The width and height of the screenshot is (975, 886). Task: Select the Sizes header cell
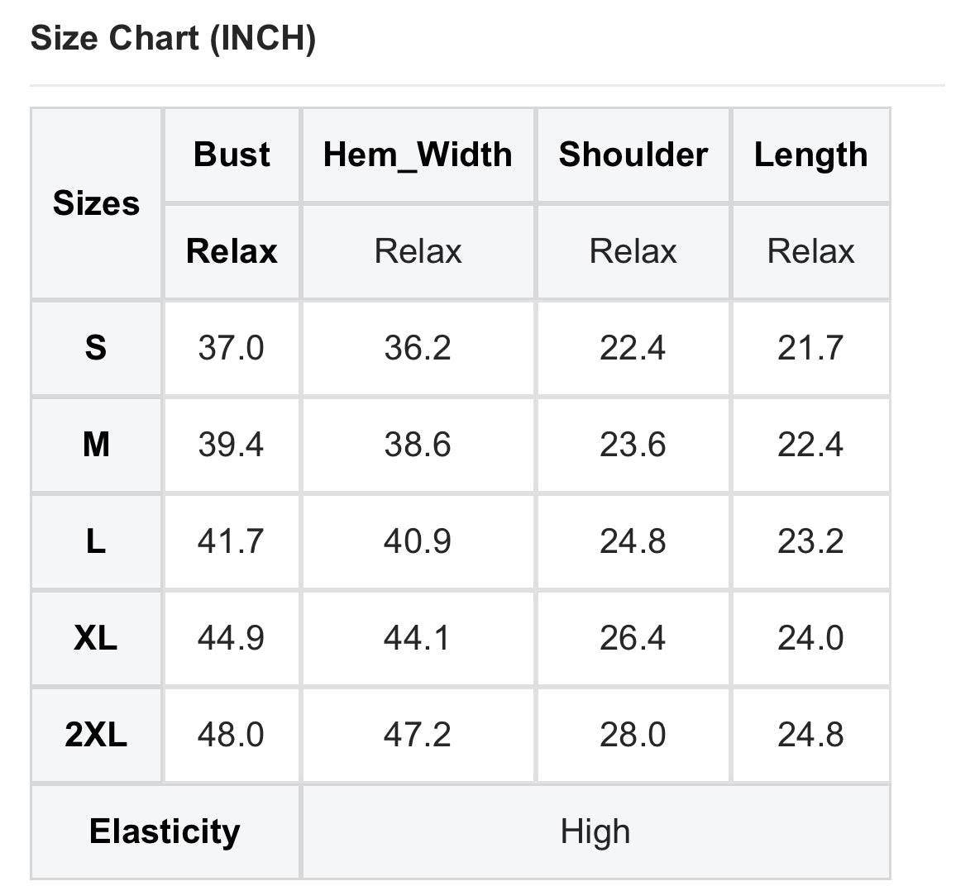pos(97,203)
